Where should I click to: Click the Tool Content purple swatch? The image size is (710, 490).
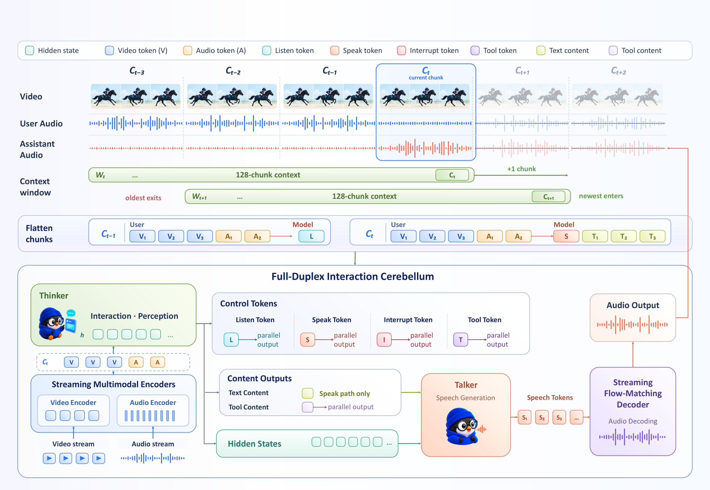(x=307, y=407)
